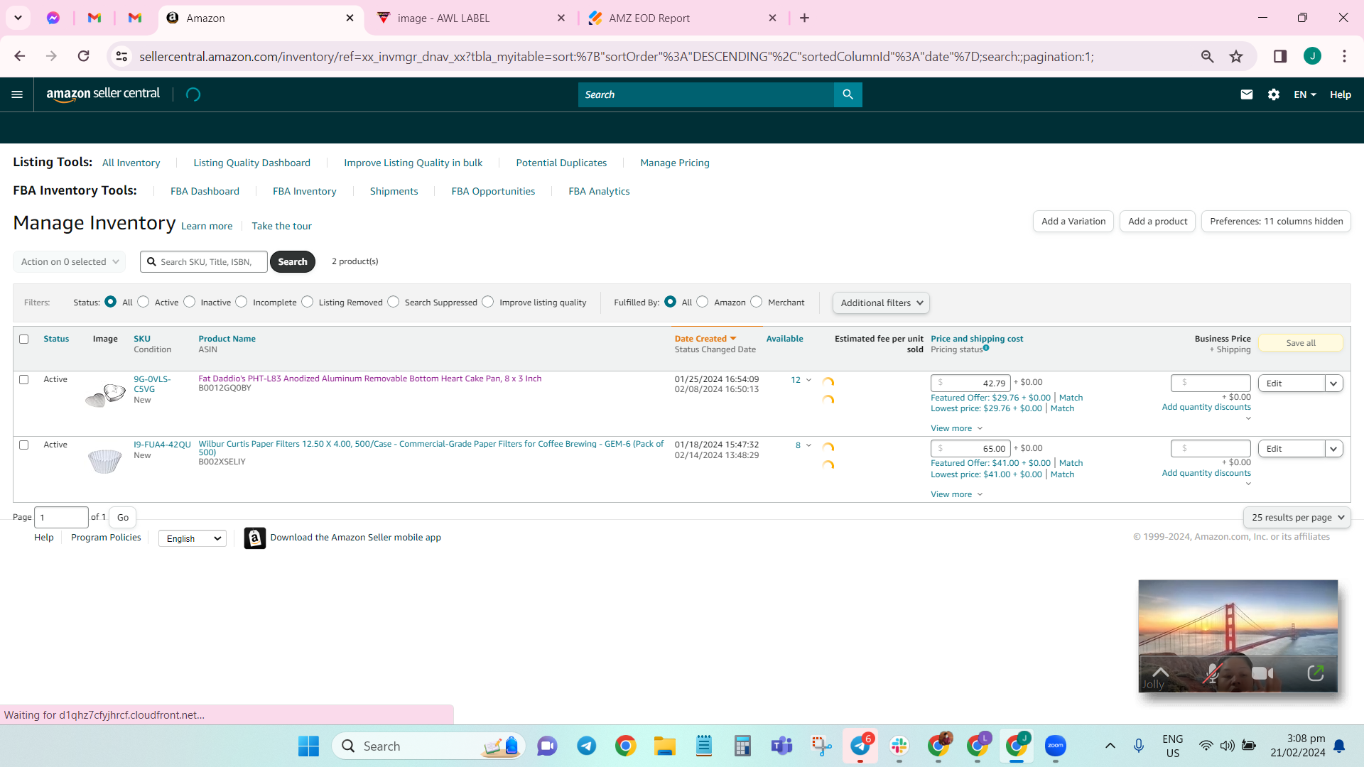The width and height of the screenshot is (1364, 767).
Task: Click the inventory Search button
Action: pyautogui.click(x=293, y=262)
